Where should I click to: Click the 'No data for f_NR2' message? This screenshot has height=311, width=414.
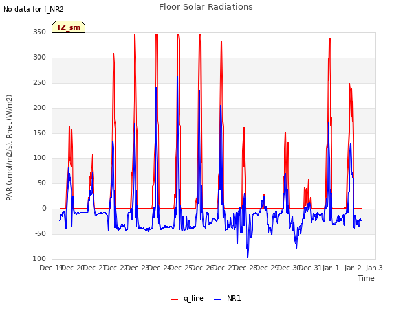tap(34, 9)
